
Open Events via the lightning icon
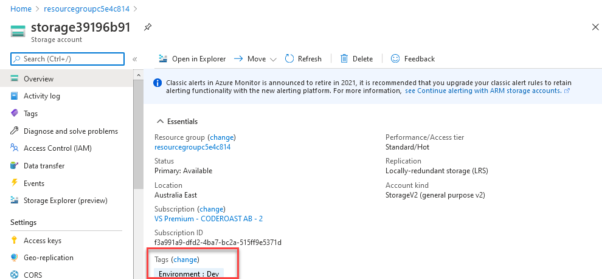[14, 183]
